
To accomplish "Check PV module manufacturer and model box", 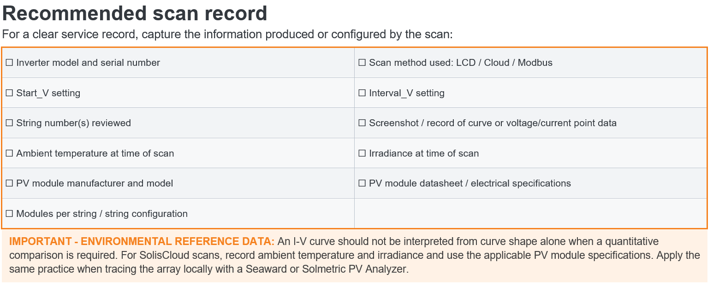I will point(9,183).
